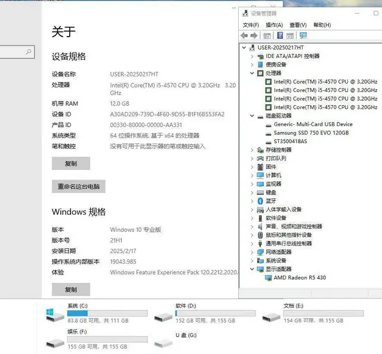Click 复制 button under Windows specifications
Screen dimensions: 382x354
point(71,289)
